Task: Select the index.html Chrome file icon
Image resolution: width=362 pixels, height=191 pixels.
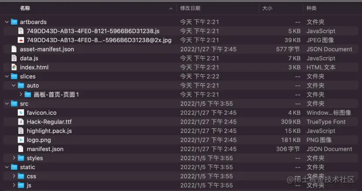Action: (14, 67)
